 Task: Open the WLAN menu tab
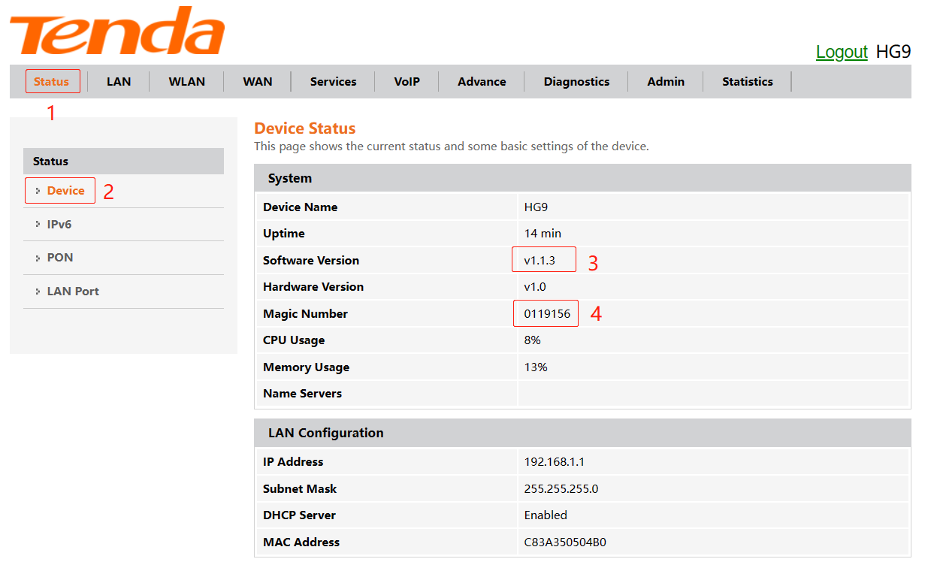pos(186,81)
